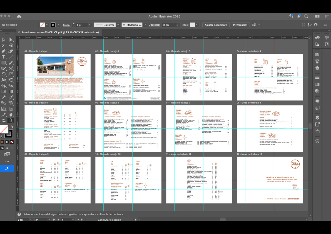Open the Symbols panel clover icon

coord(317,68)
